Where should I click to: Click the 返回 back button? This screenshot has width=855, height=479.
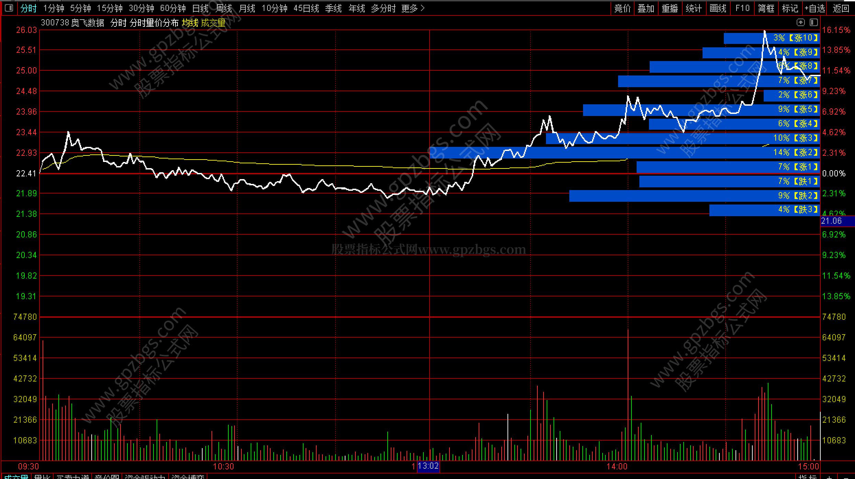coord(841,8)
